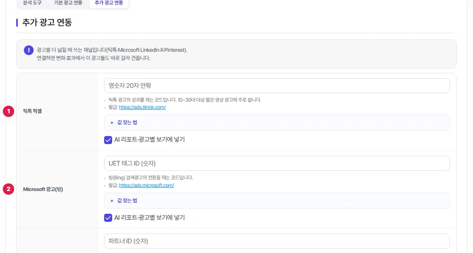
Task: Open the ads.tiktok.com link
Action: 142,107
